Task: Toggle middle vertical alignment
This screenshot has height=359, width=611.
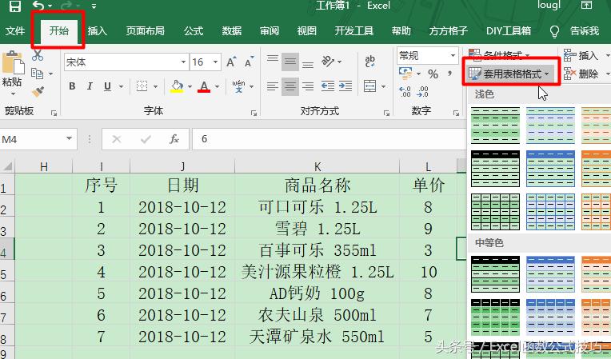Action: pos(290,62)
